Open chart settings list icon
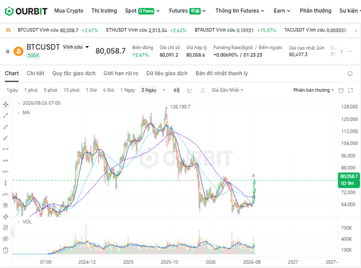The width and height of the screenshot is (361, 268). (202, 90)
